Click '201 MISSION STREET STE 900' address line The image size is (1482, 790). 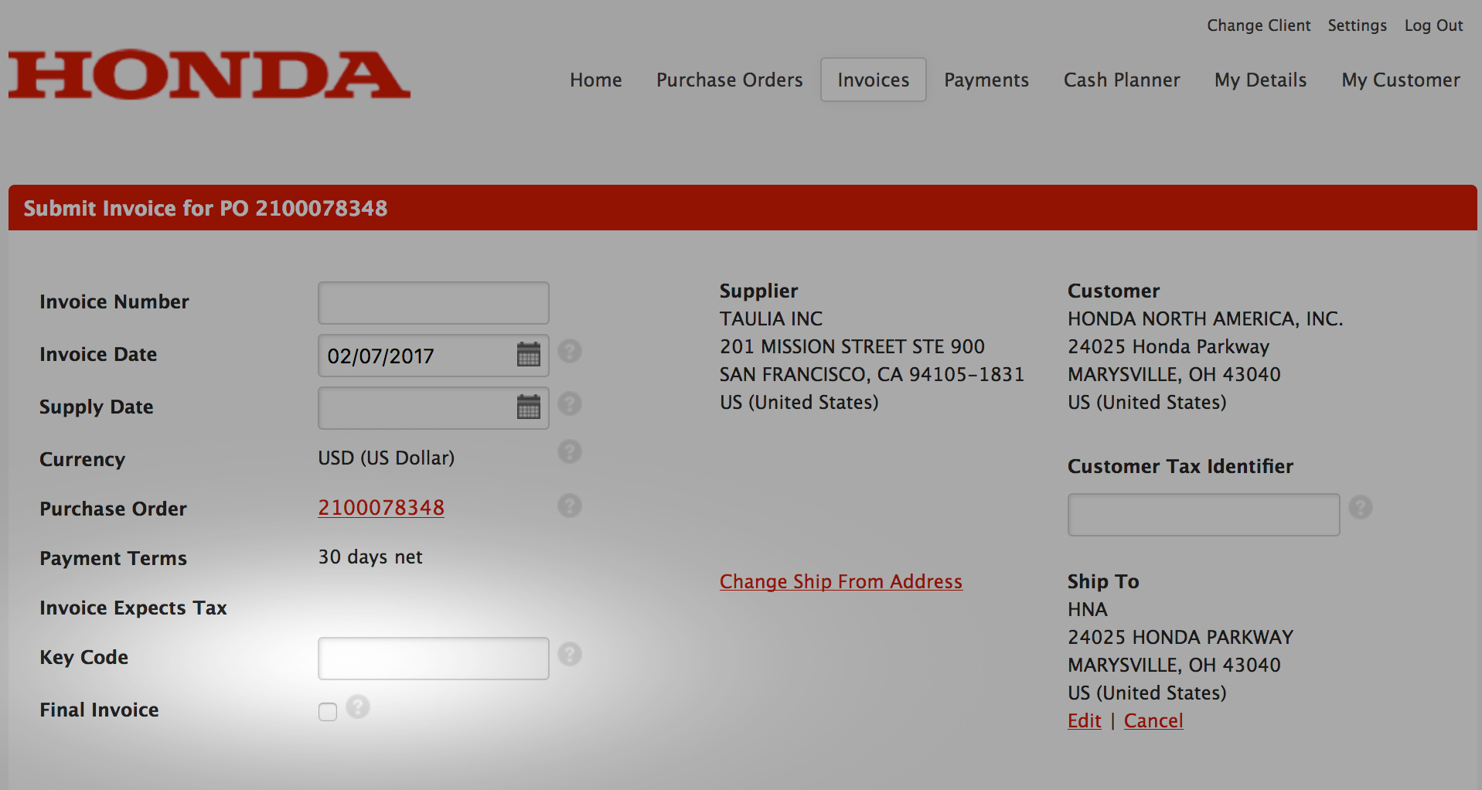point(852,346)
